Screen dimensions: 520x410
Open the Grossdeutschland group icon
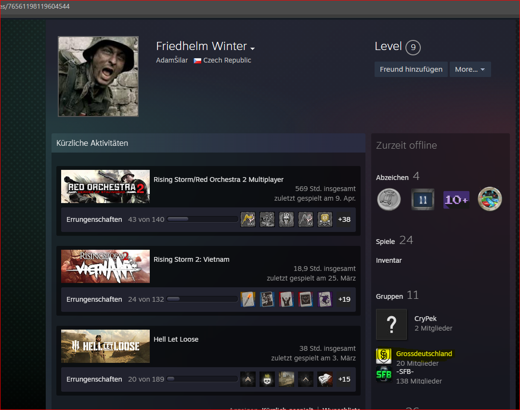pos(384,356)
